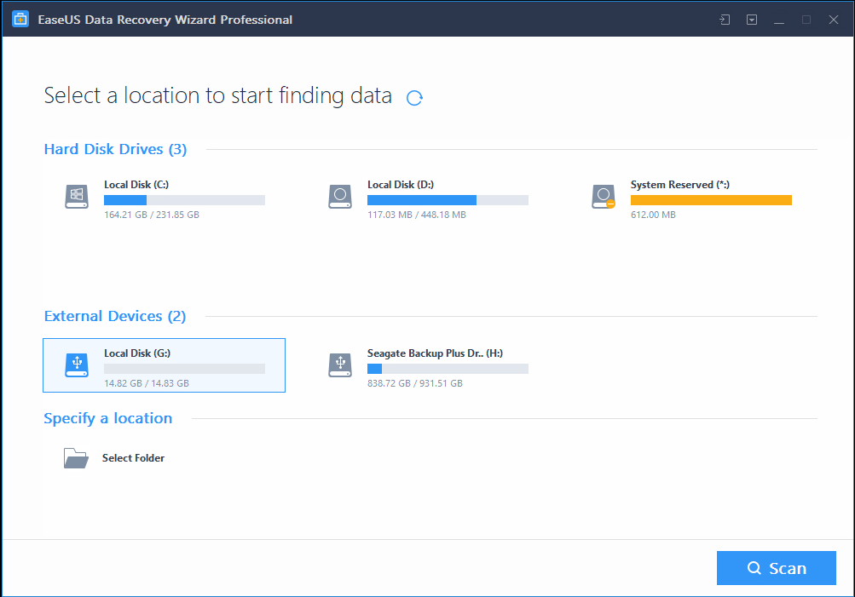Click the Scan button
Screen dimensions: 855x597
[x=777, y=568]
